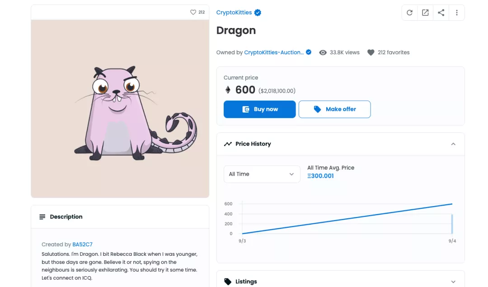Open the All Time range dropdown
Screen dimensions: 488x287
[262, 174]
